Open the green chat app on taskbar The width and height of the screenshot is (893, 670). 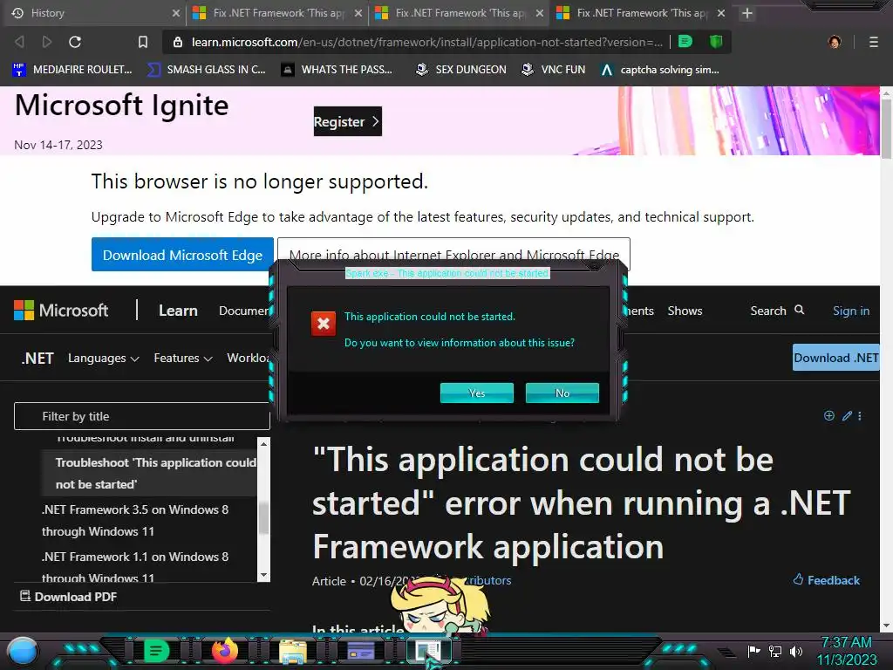tap(156, 651)
